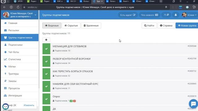Click Подписчиков: 10 count
The width and height of the screenshot is (198, 111).
(x=62, y=51)
